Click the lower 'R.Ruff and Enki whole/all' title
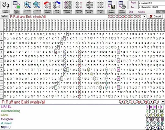This screenshot has width=165, height=130. tap(23, 102)
